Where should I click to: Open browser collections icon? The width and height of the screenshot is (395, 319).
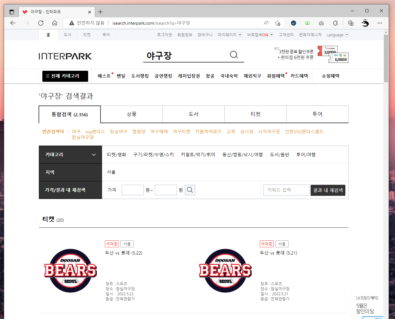351,23
